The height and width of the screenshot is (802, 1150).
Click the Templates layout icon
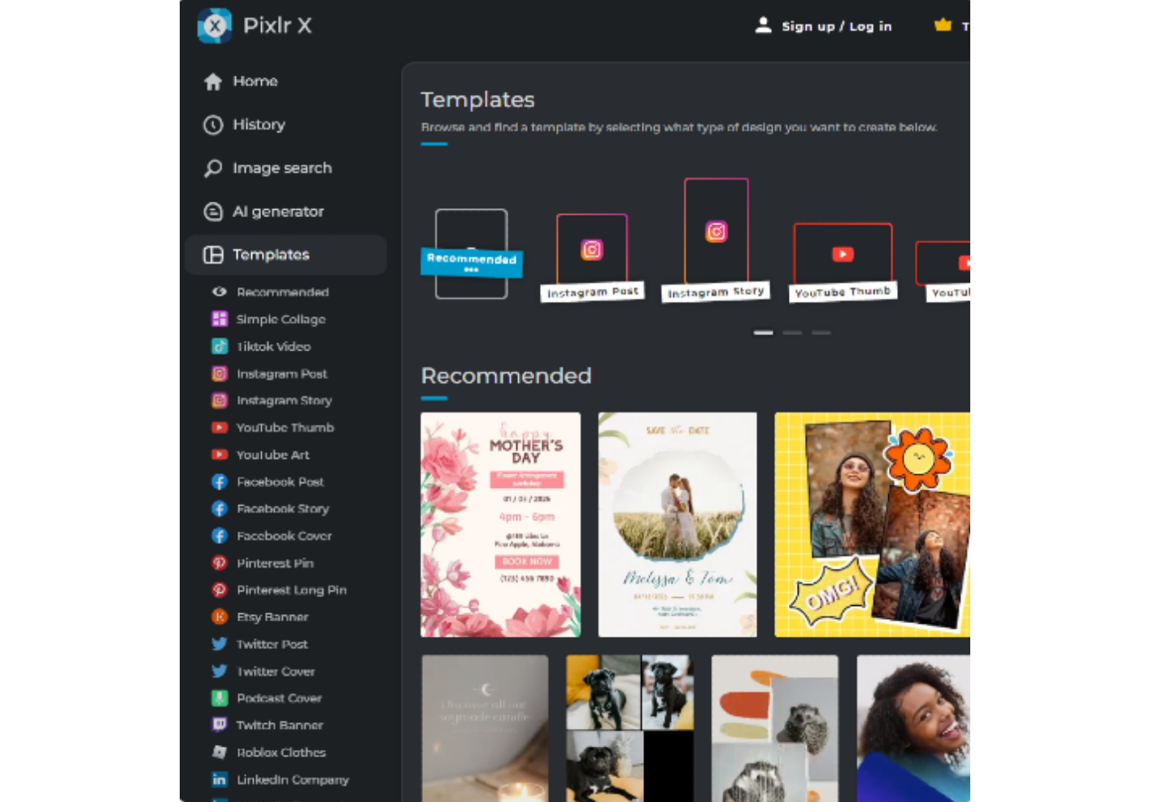click(x=213, y=255)
